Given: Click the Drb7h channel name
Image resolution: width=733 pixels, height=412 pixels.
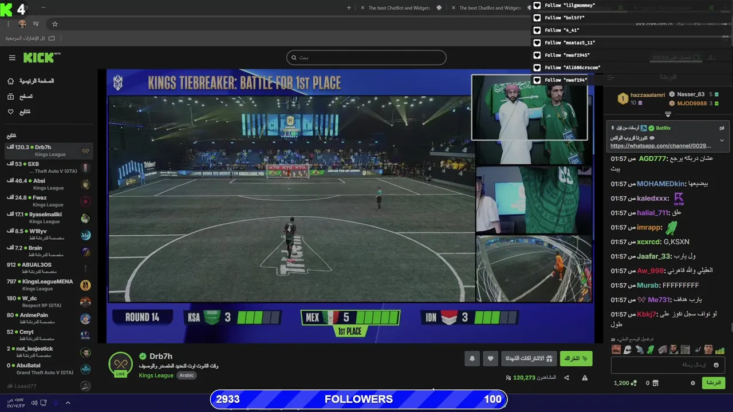Looking at the screenshot, I should (161, 356).
